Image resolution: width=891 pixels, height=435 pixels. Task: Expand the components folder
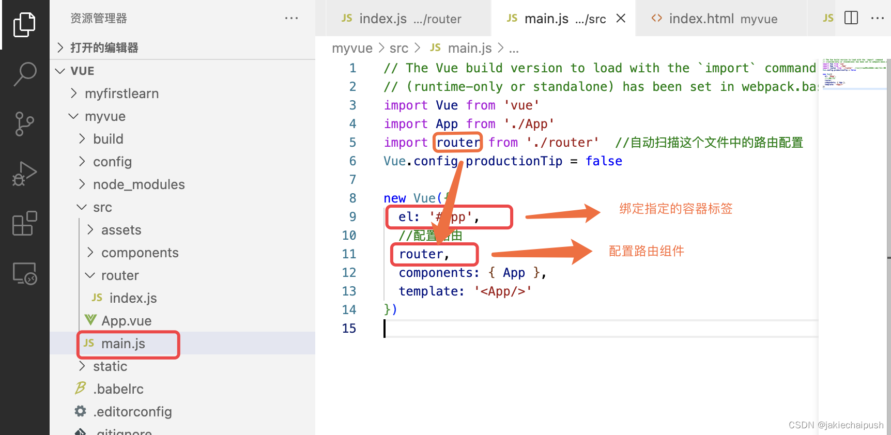pyautogui.click(x=182, y=253)
